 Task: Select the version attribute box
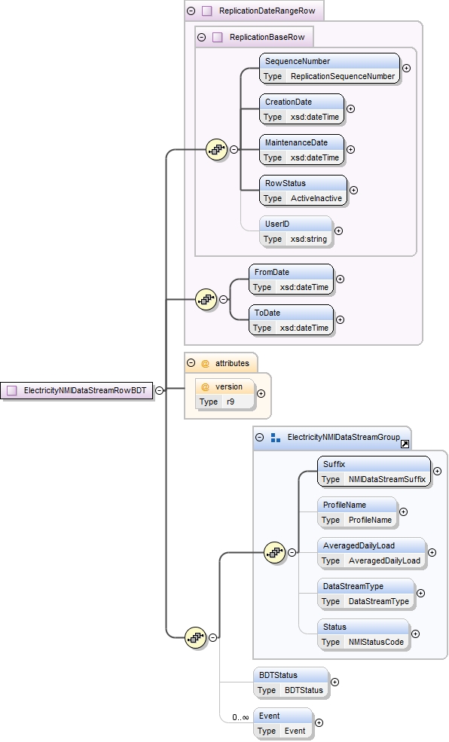(x=225, y=394)
